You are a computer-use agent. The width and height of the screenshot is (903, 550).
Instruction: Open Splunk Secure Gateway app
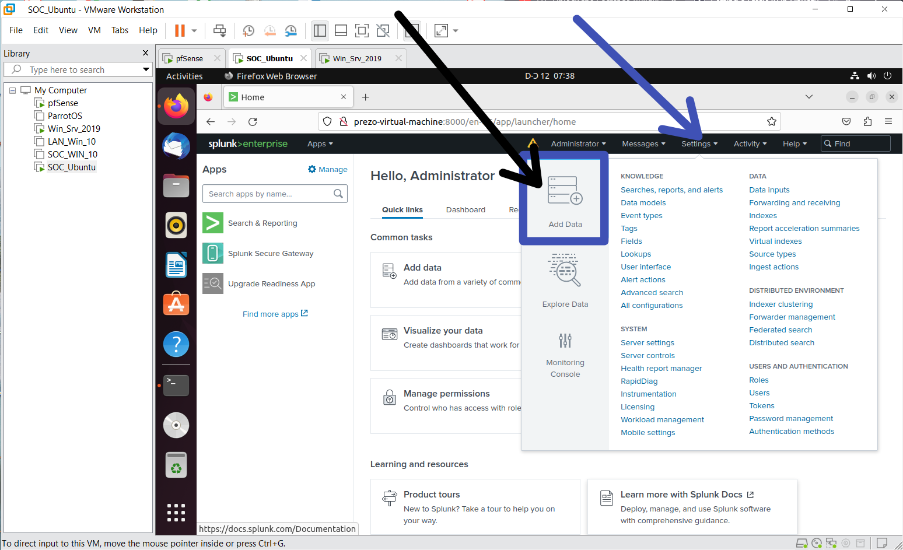(271, 254)
